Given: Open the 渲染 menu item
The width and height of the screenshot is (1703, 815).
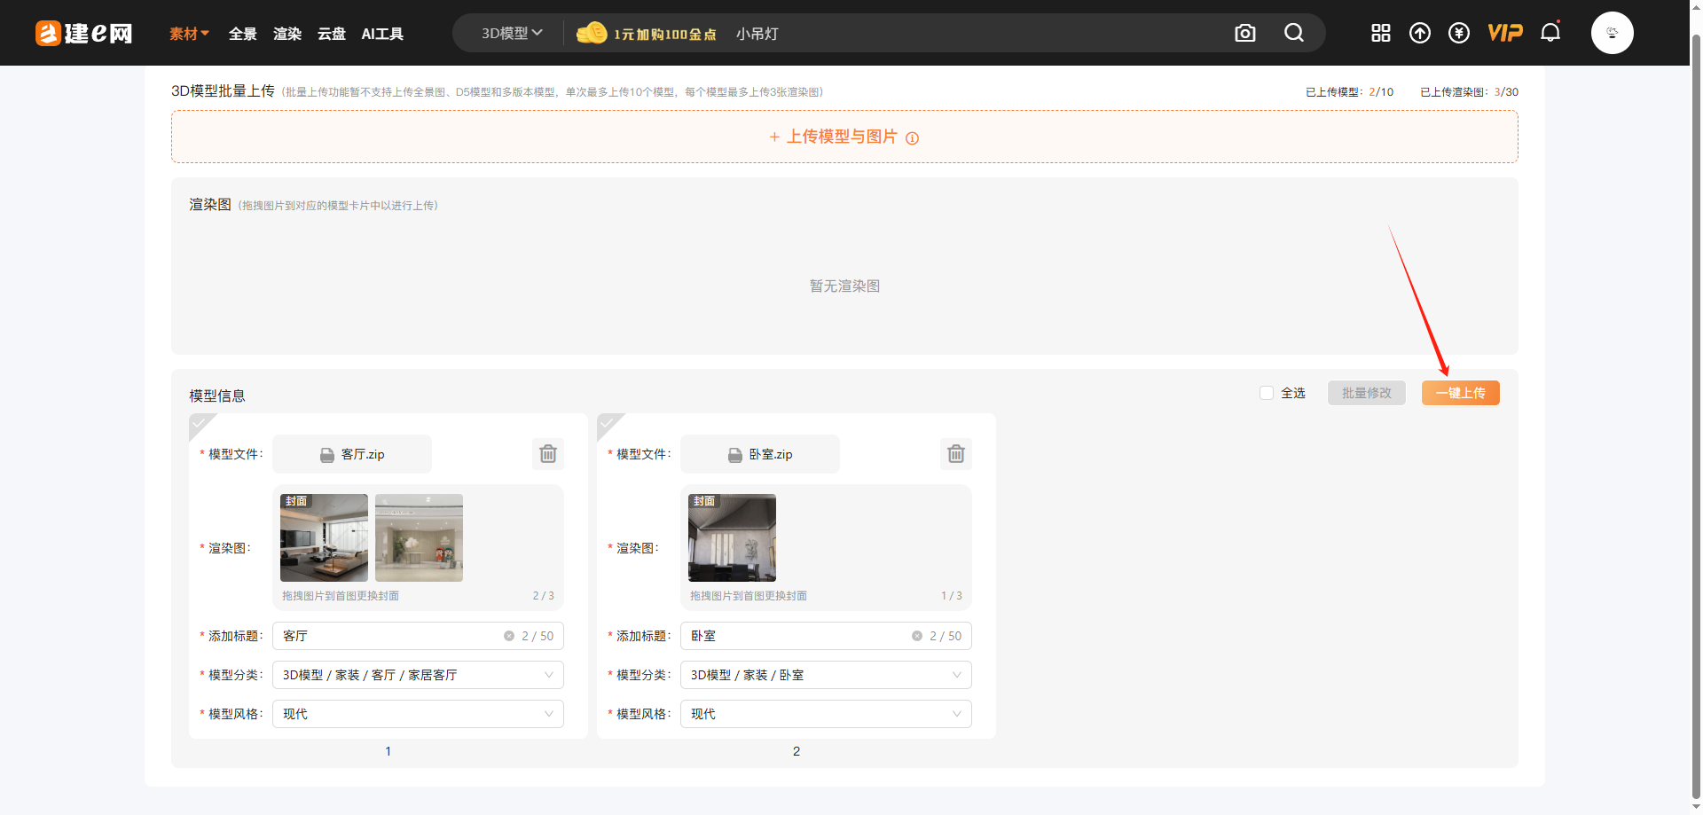Looking at the screenshot, I should tap(286, 34).
